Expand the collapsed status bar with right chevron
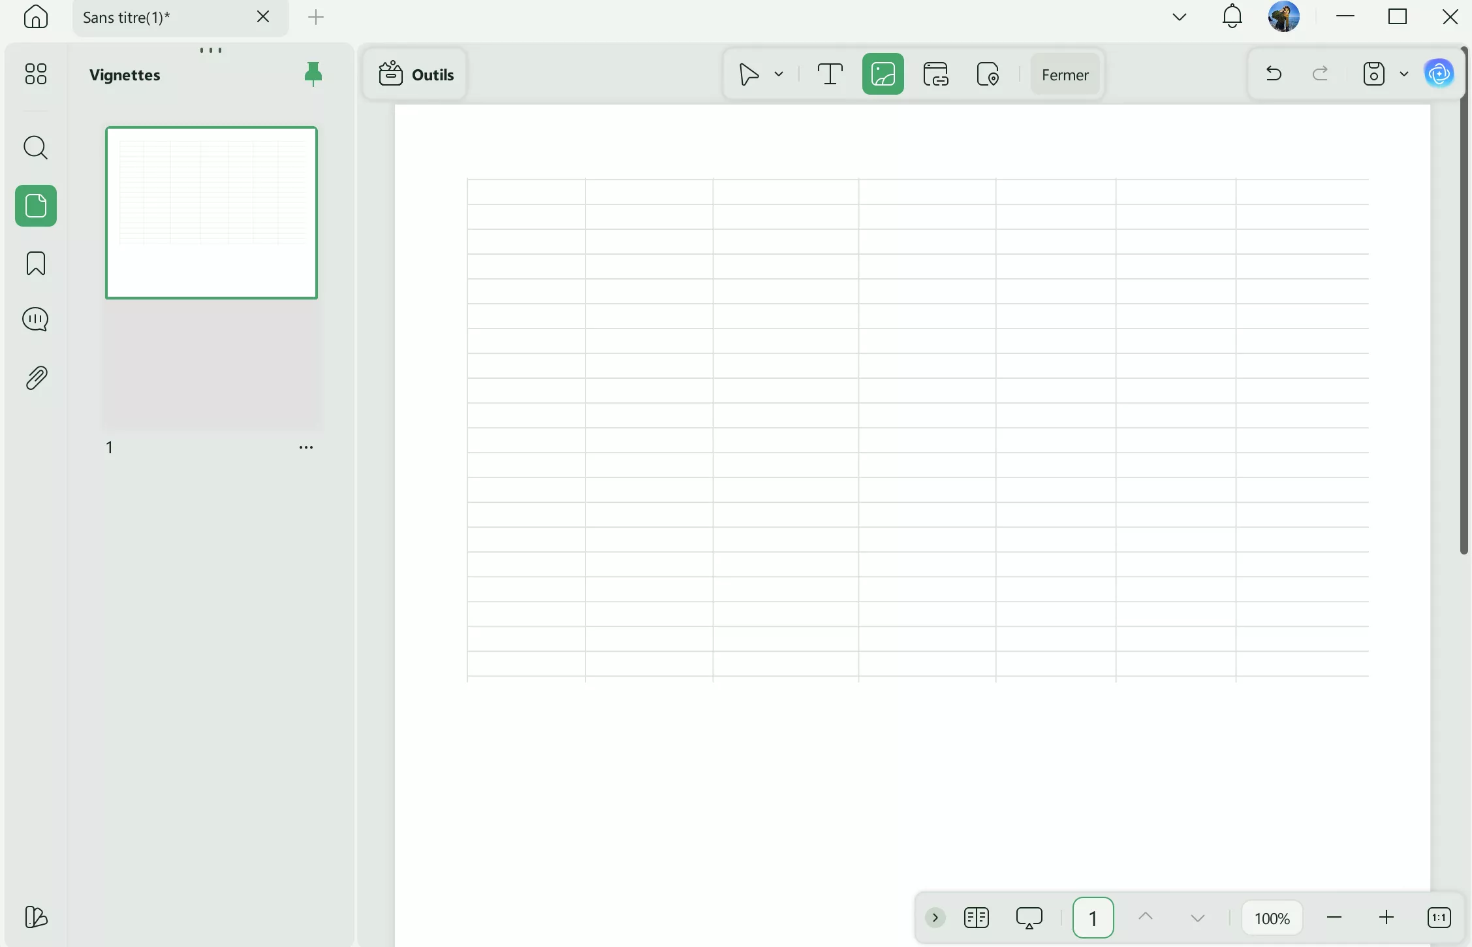Viewport: 1472px width, 947px height. 935,917
